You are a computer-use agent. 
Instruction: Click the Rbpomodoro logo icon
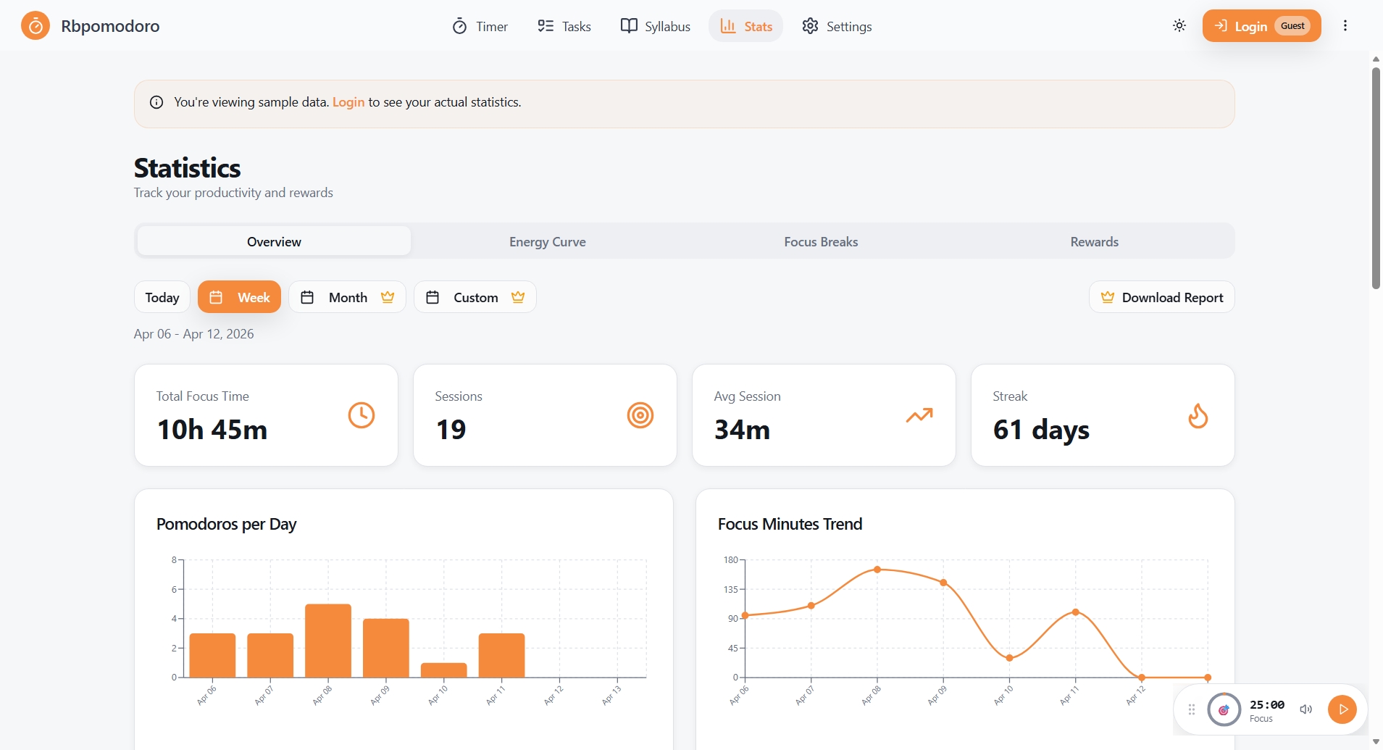(35, 26)
